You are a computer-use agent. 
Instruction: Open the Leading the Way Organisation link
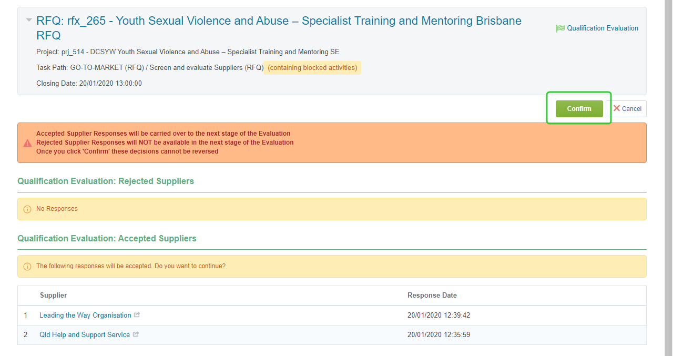pos(85,316)
